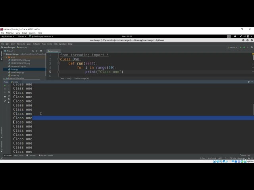Open the TODO tool window
Image resolution: width=254 pixels, height=190 pixels.
point(19,156)
